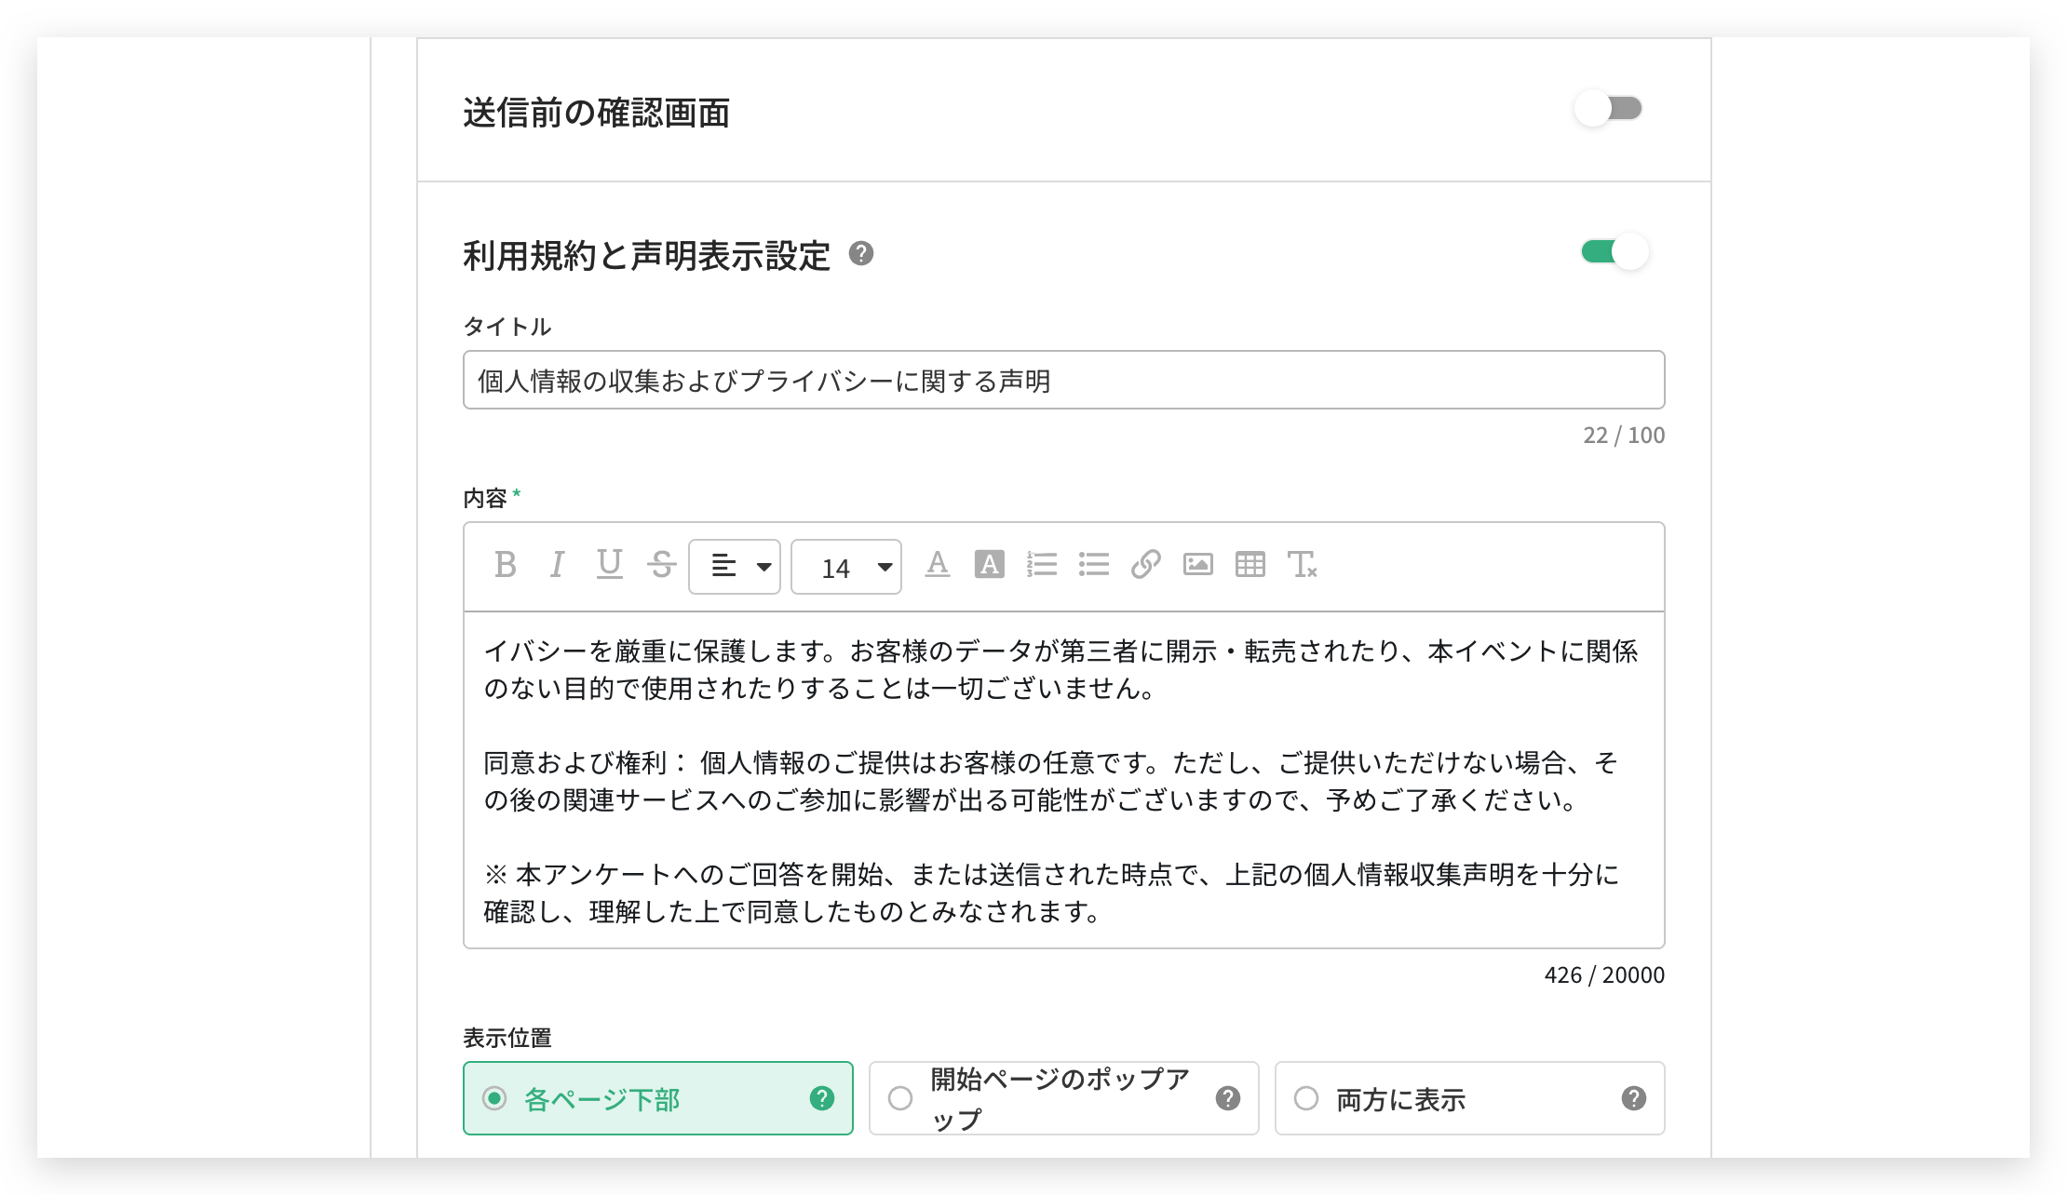Click the 426 / 20000 character counter
The image size is (2067, 1195).
click(x=1604, y=974)
